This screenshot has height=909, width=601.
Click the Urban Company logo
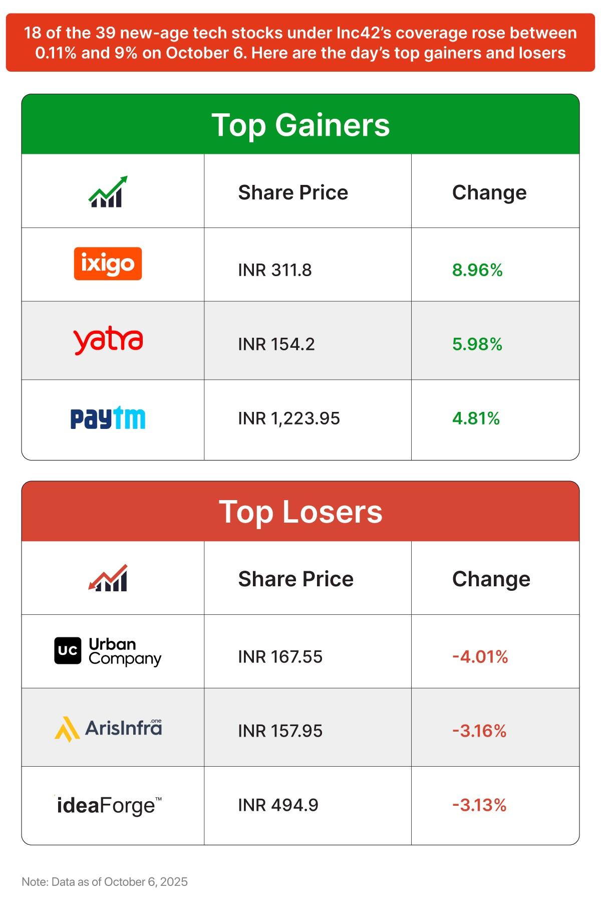pyautogui.click(x=108, y=651)
